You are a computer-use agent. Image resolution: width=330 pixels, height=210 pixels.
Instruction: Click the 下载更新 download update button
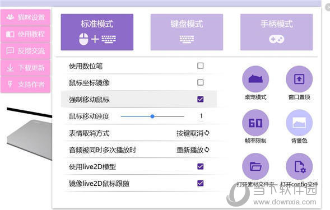point(25,68)
